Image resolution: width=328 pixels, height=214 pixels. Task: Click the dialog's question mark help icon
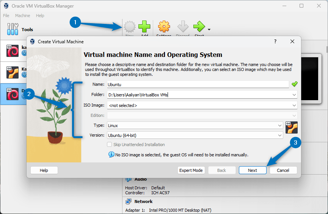tap(275, 41)
